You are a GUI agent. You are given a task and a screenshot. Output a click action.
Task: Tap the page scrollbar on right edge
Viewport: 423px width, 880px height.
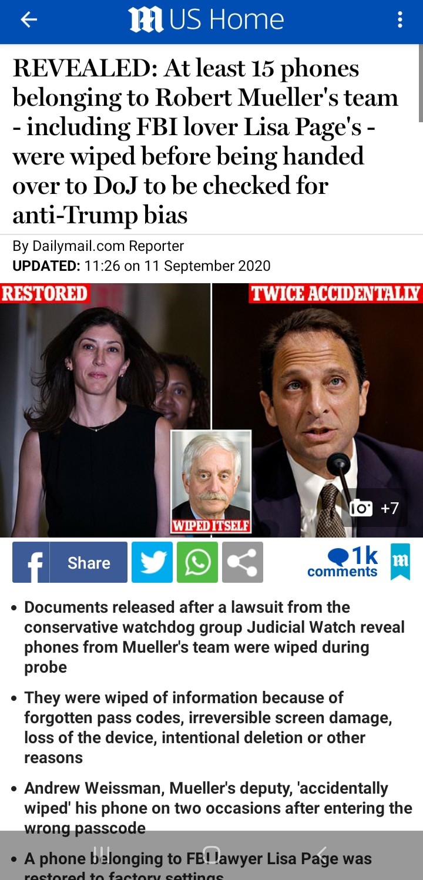tap(420, 82)
